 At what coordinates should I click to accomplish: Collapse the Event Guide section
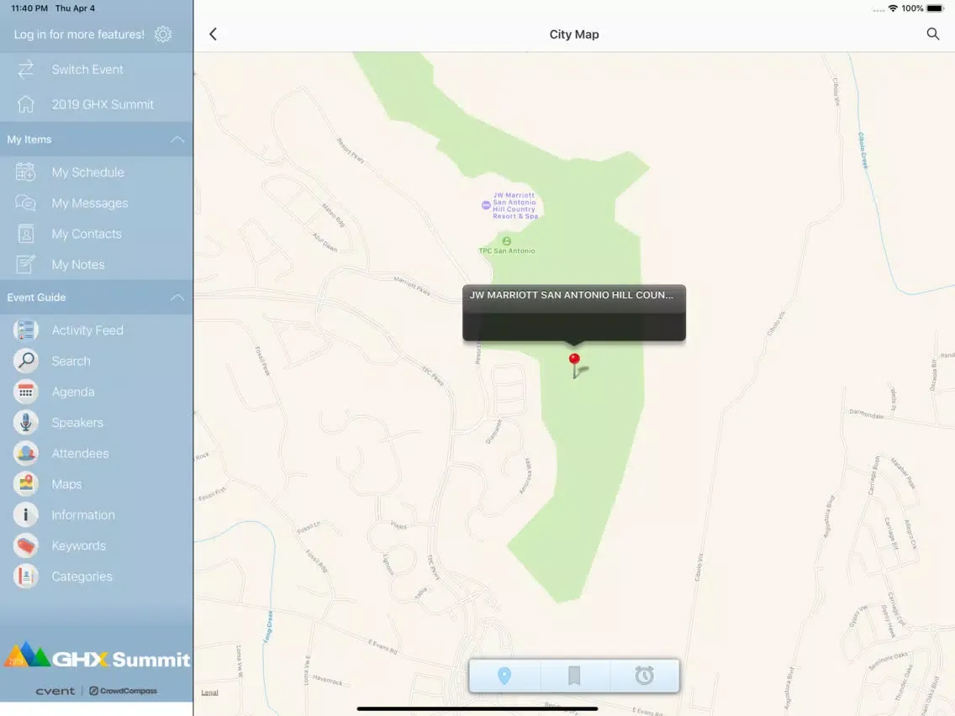point(177,297)
